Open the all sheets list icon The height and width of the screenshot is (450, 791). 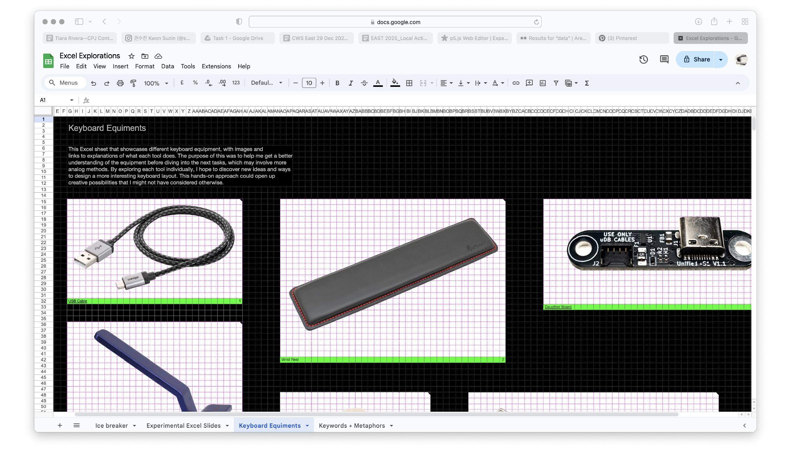[x=77, y=425]
